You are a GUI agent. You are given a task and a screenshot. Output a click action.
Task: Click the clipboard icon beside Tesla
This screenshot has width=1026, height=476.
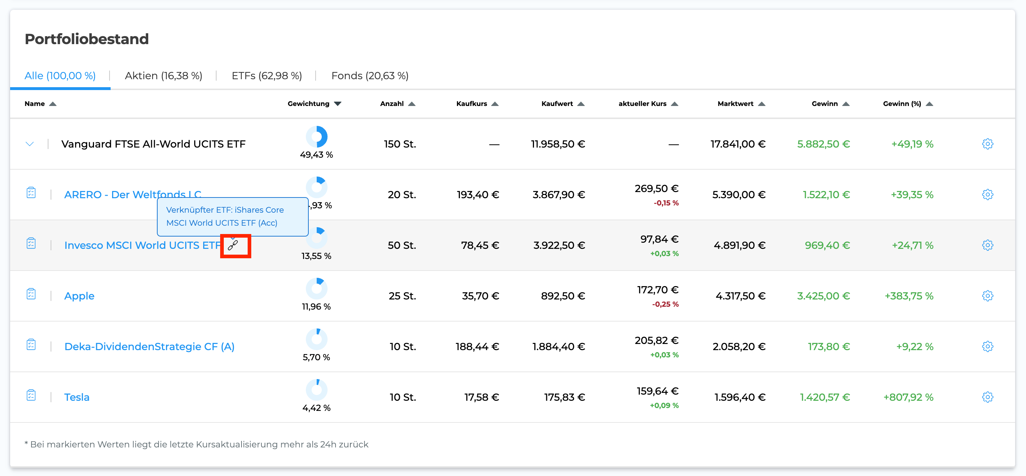[x=31, y=395]
